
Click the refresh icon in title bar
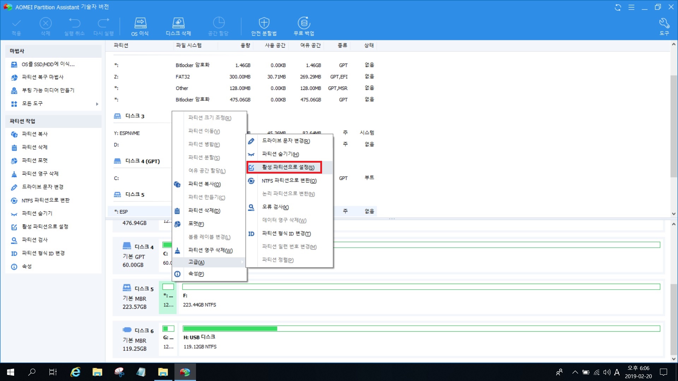click(618, 7)
